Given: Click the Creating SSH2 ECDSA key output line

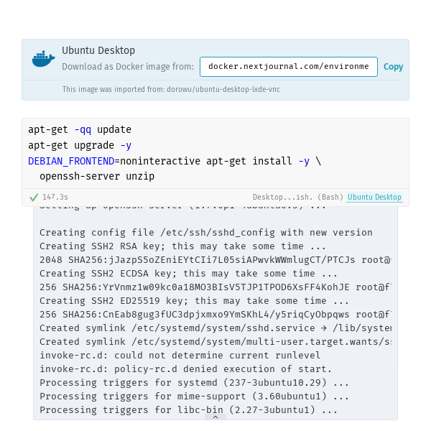Looking at the screenshot, I should (188, 274).
